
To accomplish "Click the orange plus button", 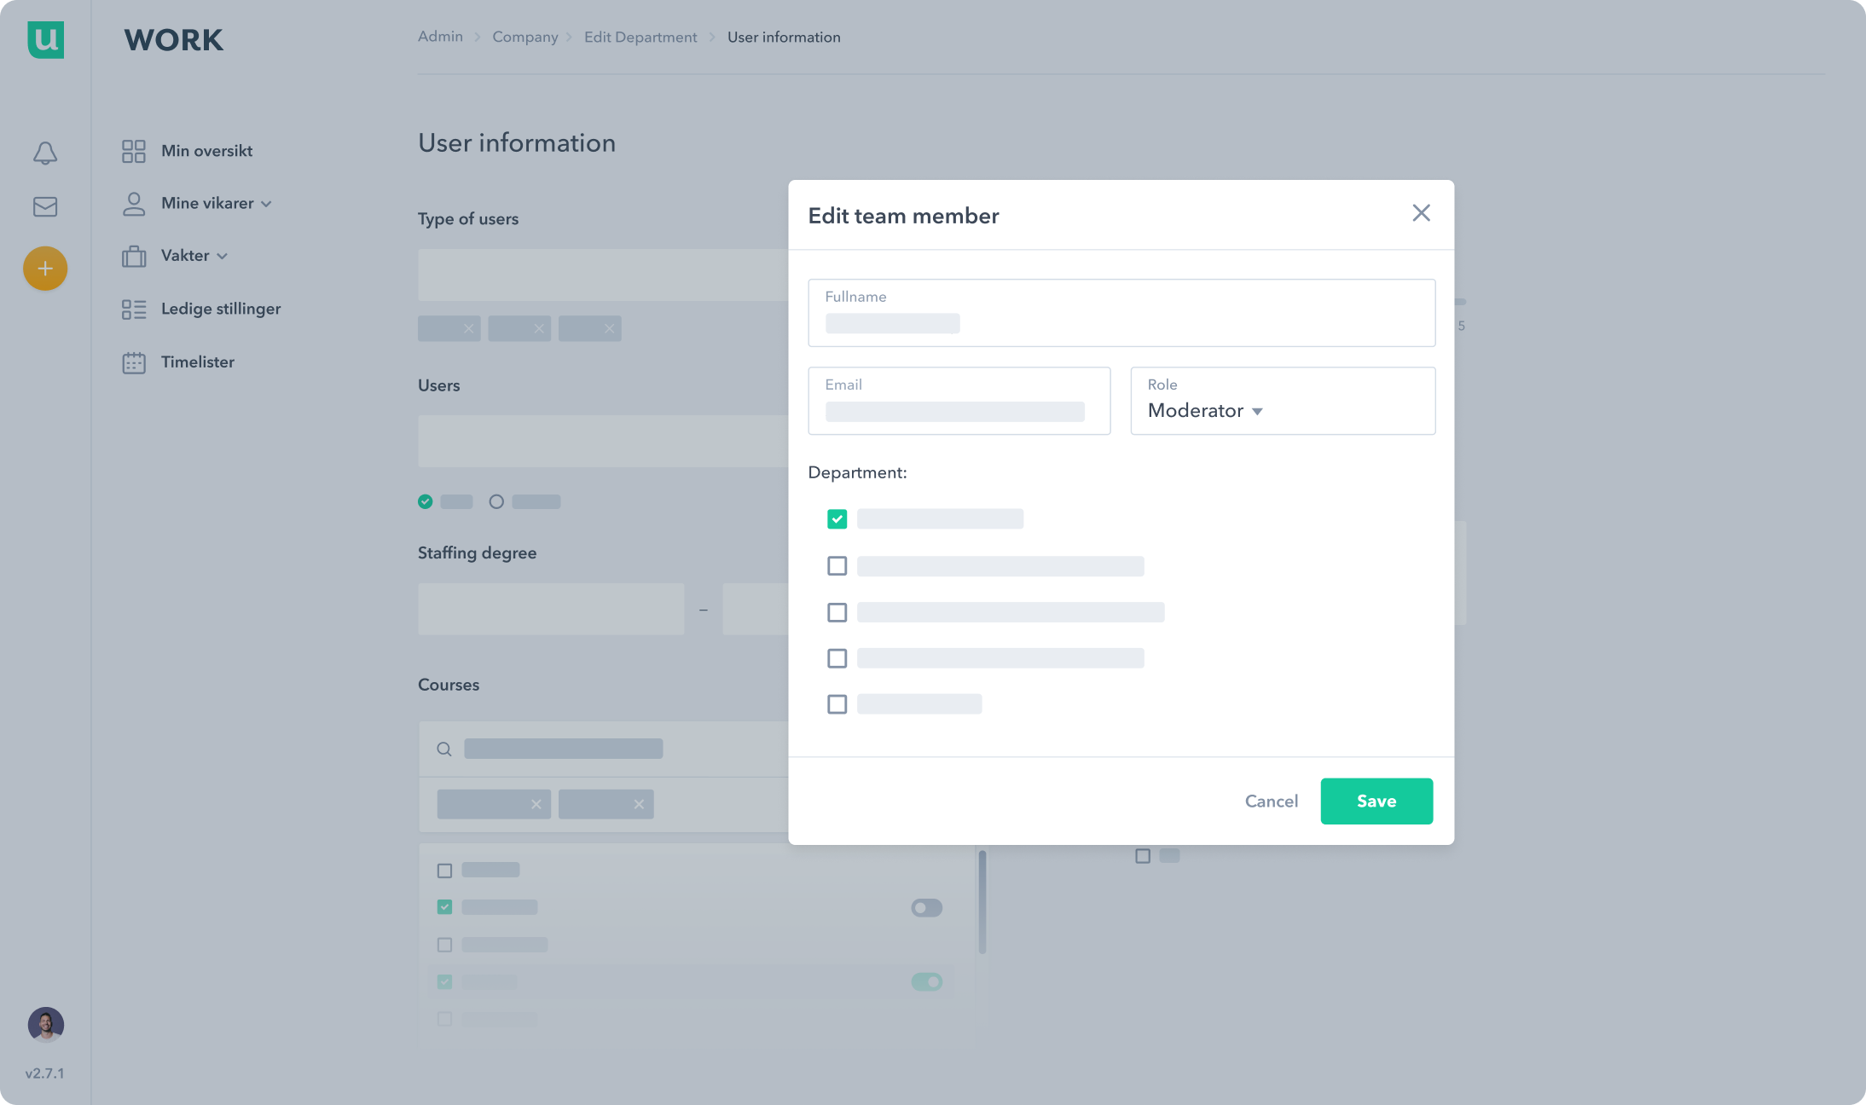I will click(x=45, y=269).
